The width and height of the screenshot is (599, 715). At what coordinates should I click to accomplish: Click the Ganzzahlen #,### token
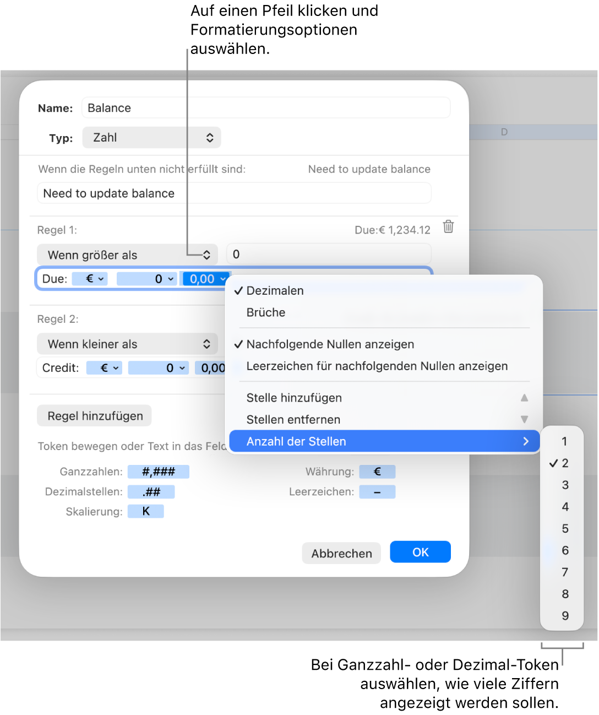click(159, 472)
